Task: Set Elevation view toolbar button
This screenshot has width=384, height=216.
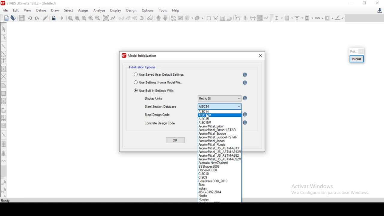Action: (x=135, y=18)
